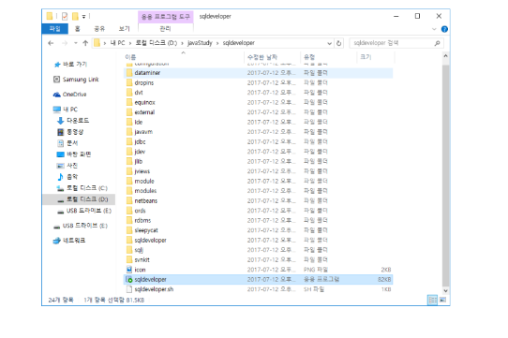
Task: Select the icon PNG file icon
Action: click(129, 270)
